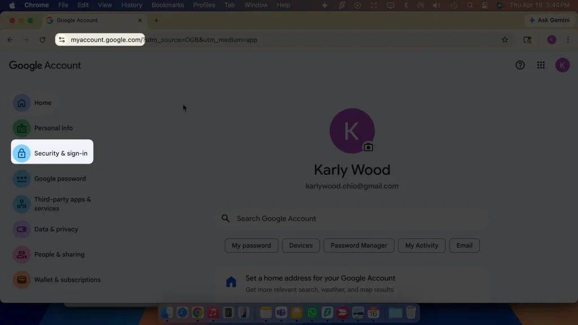Viewport: 578px width, 325px height.
Task: Open the People & sharing section
Action: pos(49,254)
